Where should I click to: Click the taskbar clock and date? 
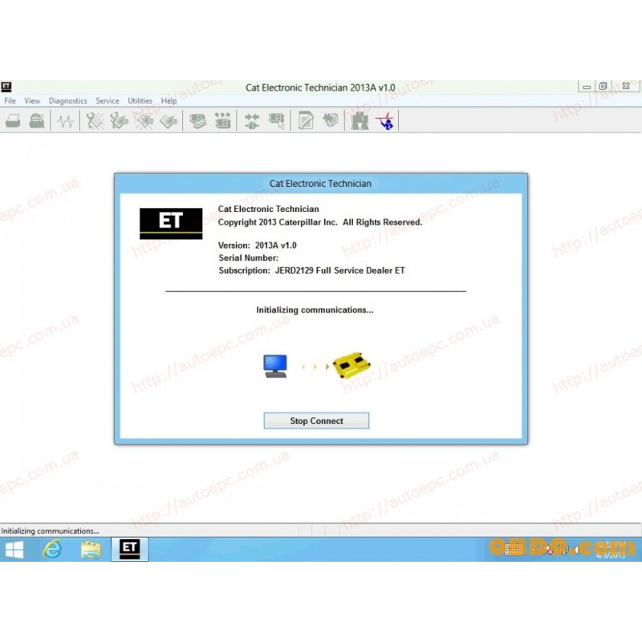(611, 550)
